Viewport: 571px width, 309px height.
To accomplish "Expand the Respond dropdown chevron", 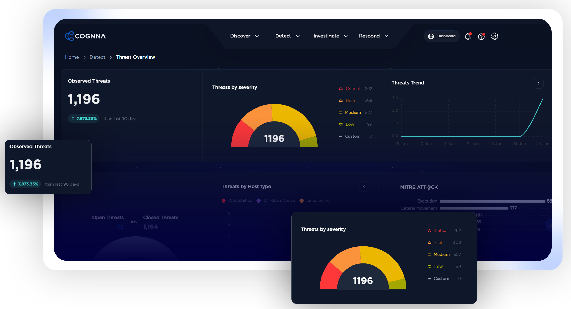I will click(x=386, y=36).
